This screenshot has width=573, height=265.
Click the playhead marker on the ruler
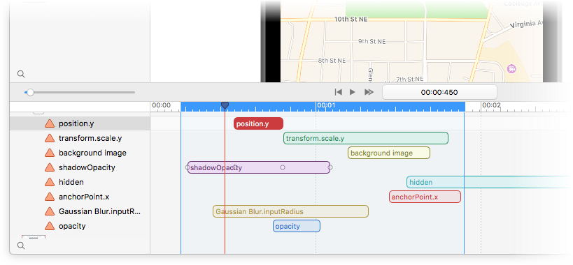[x=225, y=105]
